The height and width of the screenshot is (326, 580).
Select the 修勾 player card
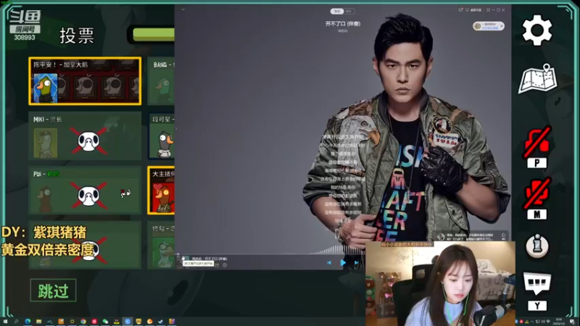click(x=161, y=245)
